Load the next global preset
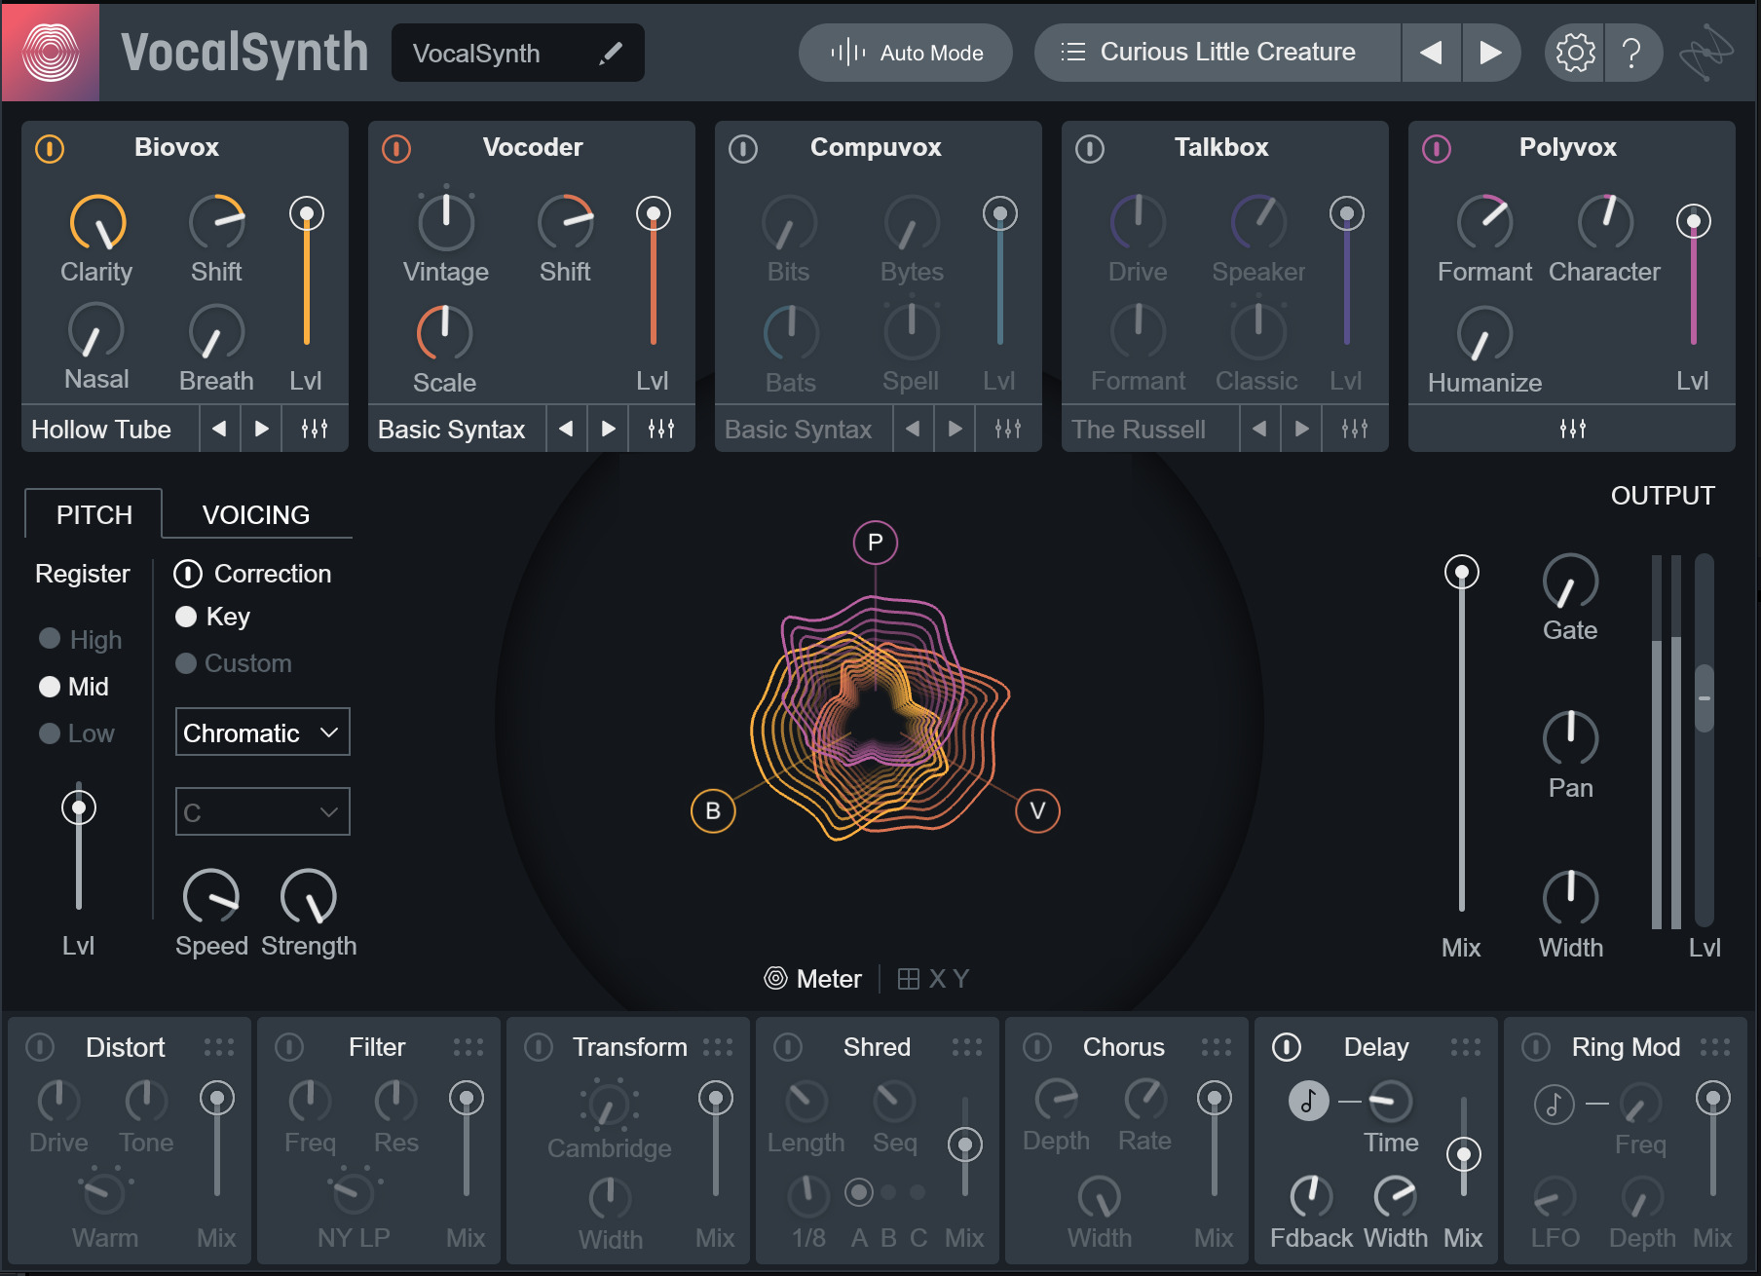Image resolution: width=1761 pixels, height=1276 pixels. coord(1490,53)
